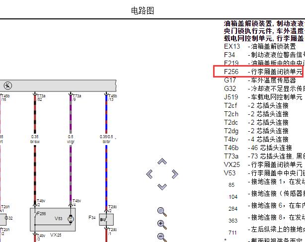Click the T2dc /2 pin label above F34
This screenshot has height=242, width=305.
tap(112, 209)
